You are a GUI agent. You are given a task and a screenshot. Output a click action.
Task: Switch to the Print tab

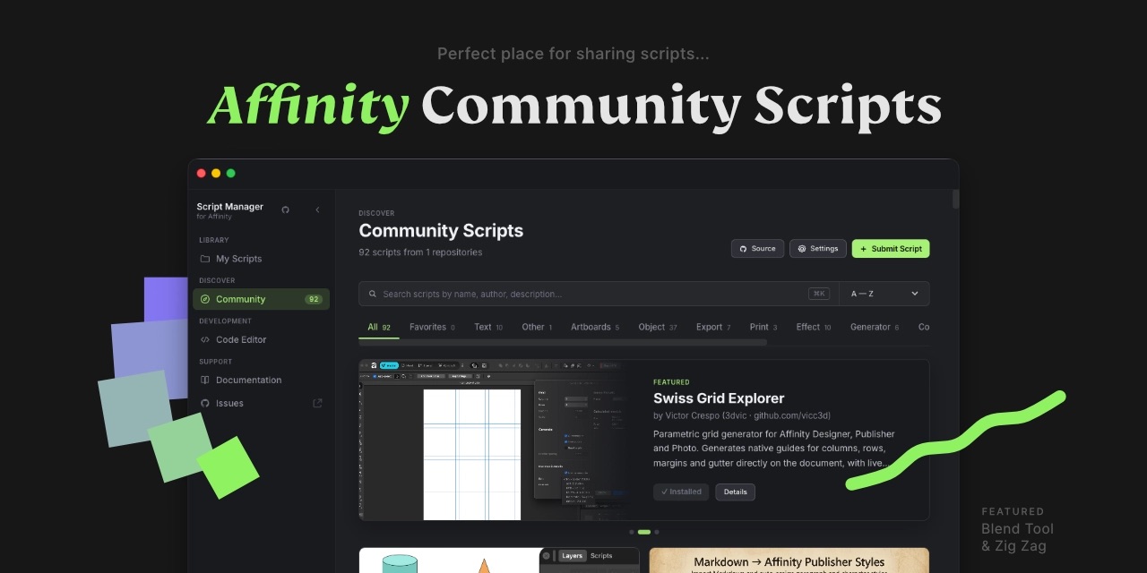pyautogui.click(x=763, y=327)
